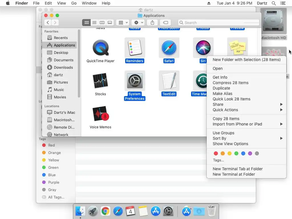
Task: Choose New Terminal Tab at Folder
Action: tap(247, 169)
